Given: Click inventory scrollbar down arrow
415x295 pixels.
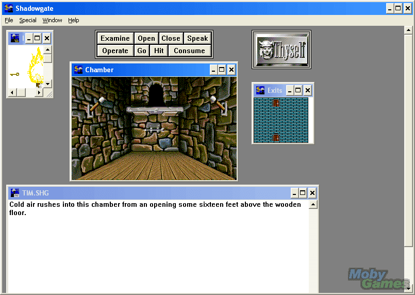Looking at the screenshot, I should (x=47, y=84).
